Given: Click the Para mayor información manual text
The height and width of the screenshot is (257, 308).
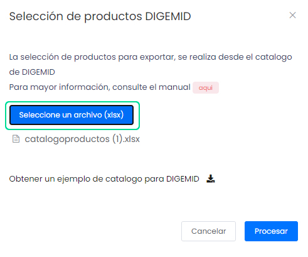Looking at the screenshot, I should coord(100,87).
